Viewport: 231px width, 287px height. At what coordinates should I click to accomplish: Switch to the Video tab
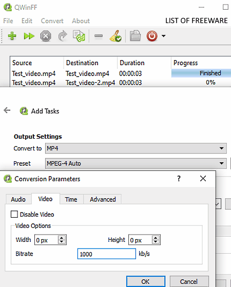click(x=45, y=199)
